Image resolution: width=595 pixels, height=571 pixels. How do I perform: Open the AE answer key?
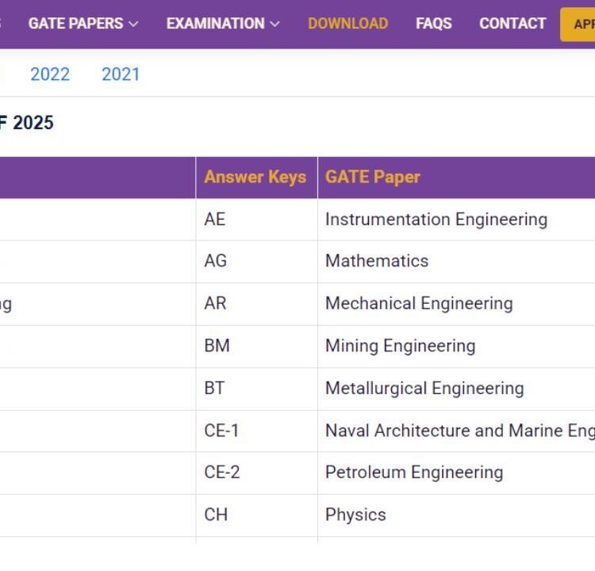click(215, 220)
